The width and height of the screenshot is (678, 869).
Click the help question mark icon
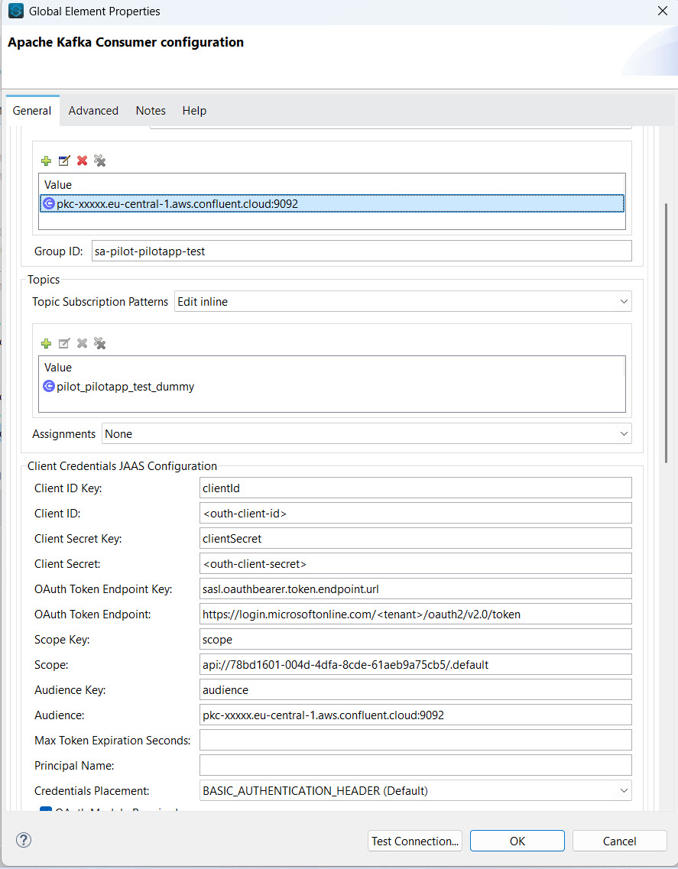point(23,840)
